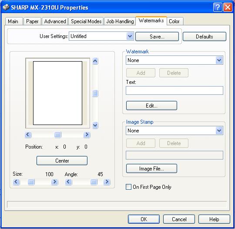Viewport: 235px width, 229px height.
Task: Decrease Size with its left arrow
Action: (16, 182)
